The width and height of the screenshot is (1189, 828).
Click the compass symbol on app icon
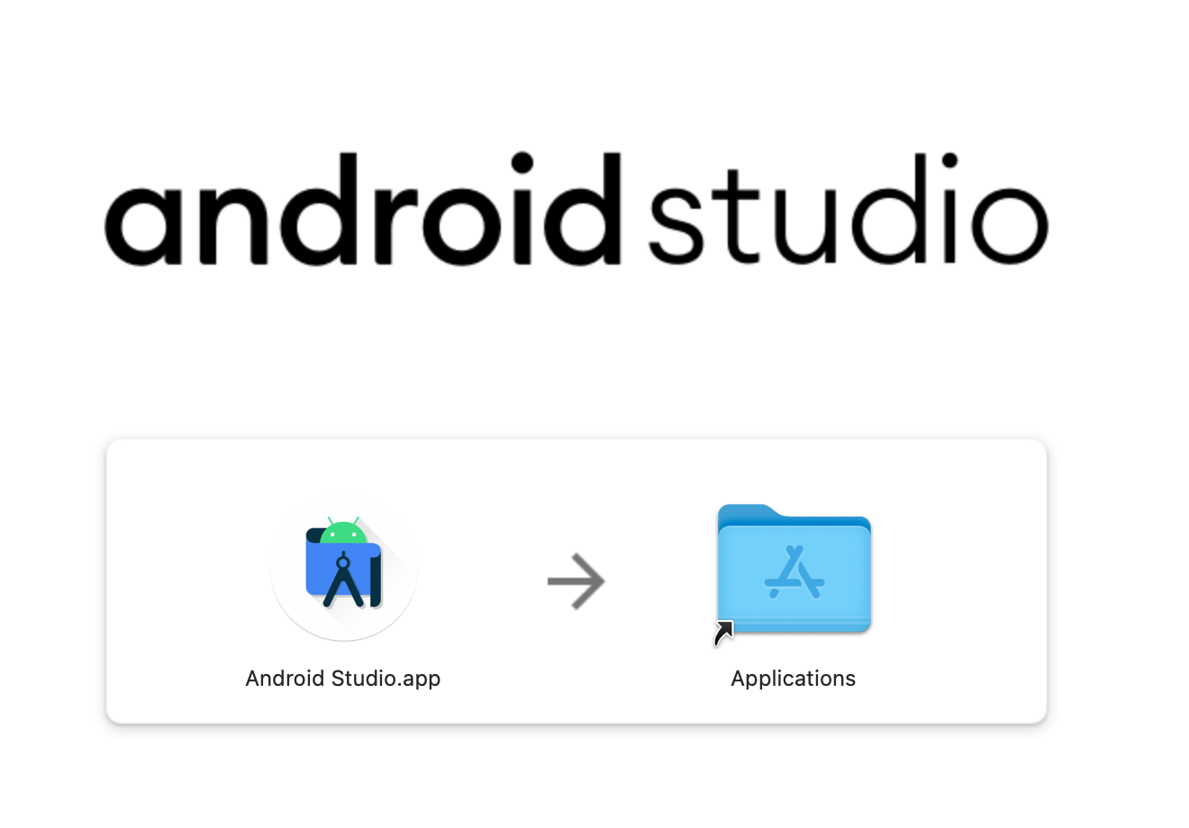click(x=343, y=580)
